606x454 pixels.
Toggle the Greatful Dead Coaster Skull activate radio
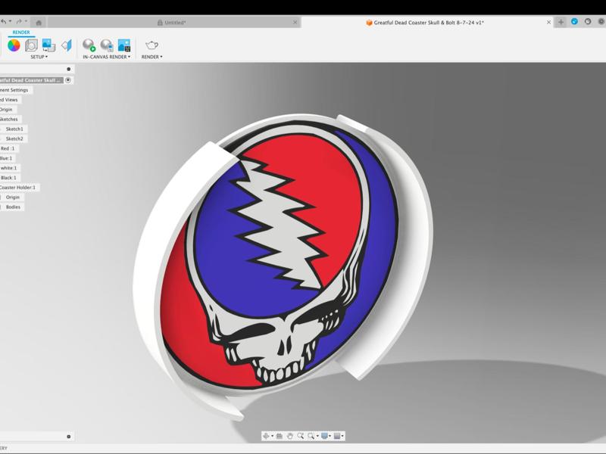tap(68, 80)
